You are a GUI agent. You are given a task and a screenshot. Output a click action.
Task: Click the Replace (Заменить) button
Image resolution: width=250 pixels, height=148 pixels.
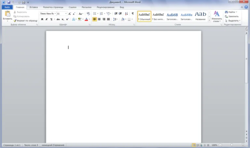232,16
